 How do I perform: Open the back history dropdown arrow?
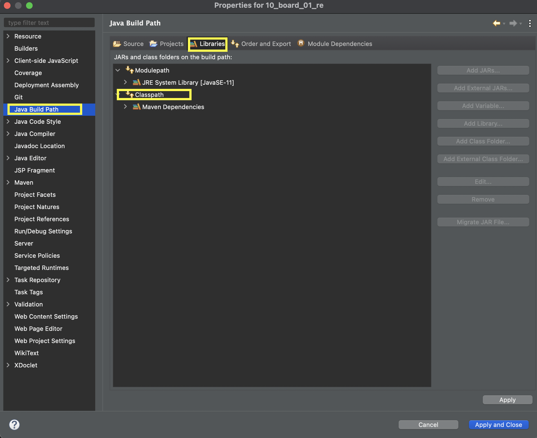[x=504, y=24]
